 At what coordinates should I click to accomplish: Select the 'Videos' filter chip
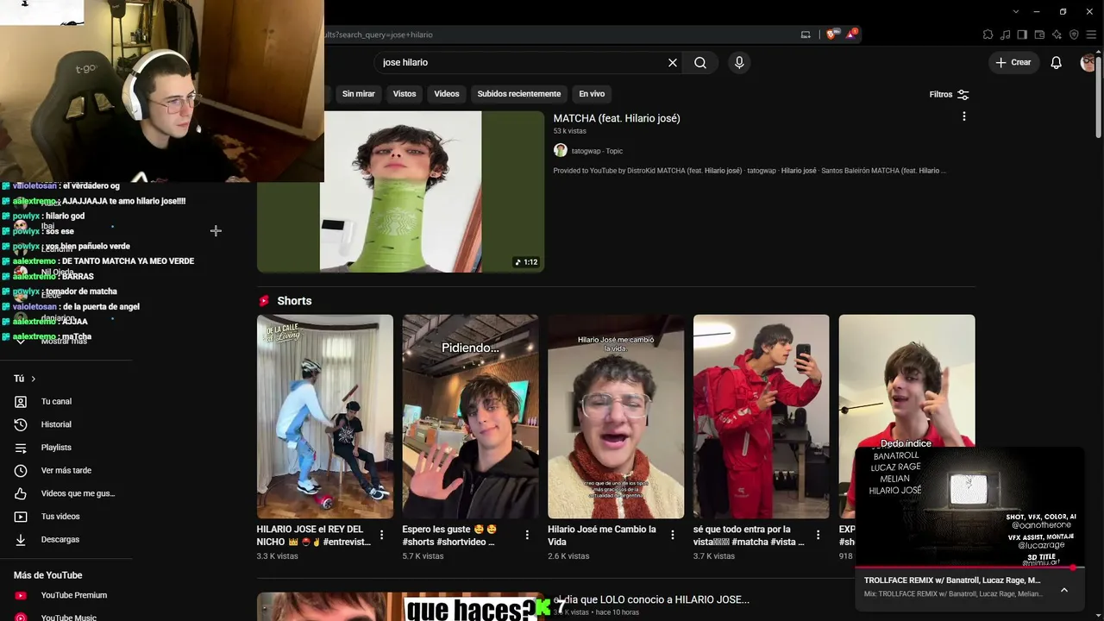coord(447,94)
